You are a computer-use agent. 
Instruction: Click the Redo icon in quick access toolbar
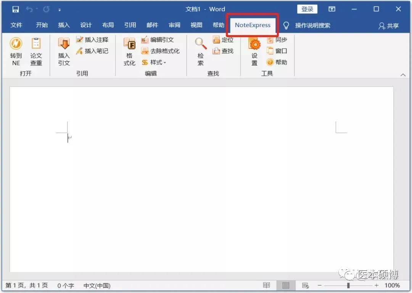[x=46, y=10]
